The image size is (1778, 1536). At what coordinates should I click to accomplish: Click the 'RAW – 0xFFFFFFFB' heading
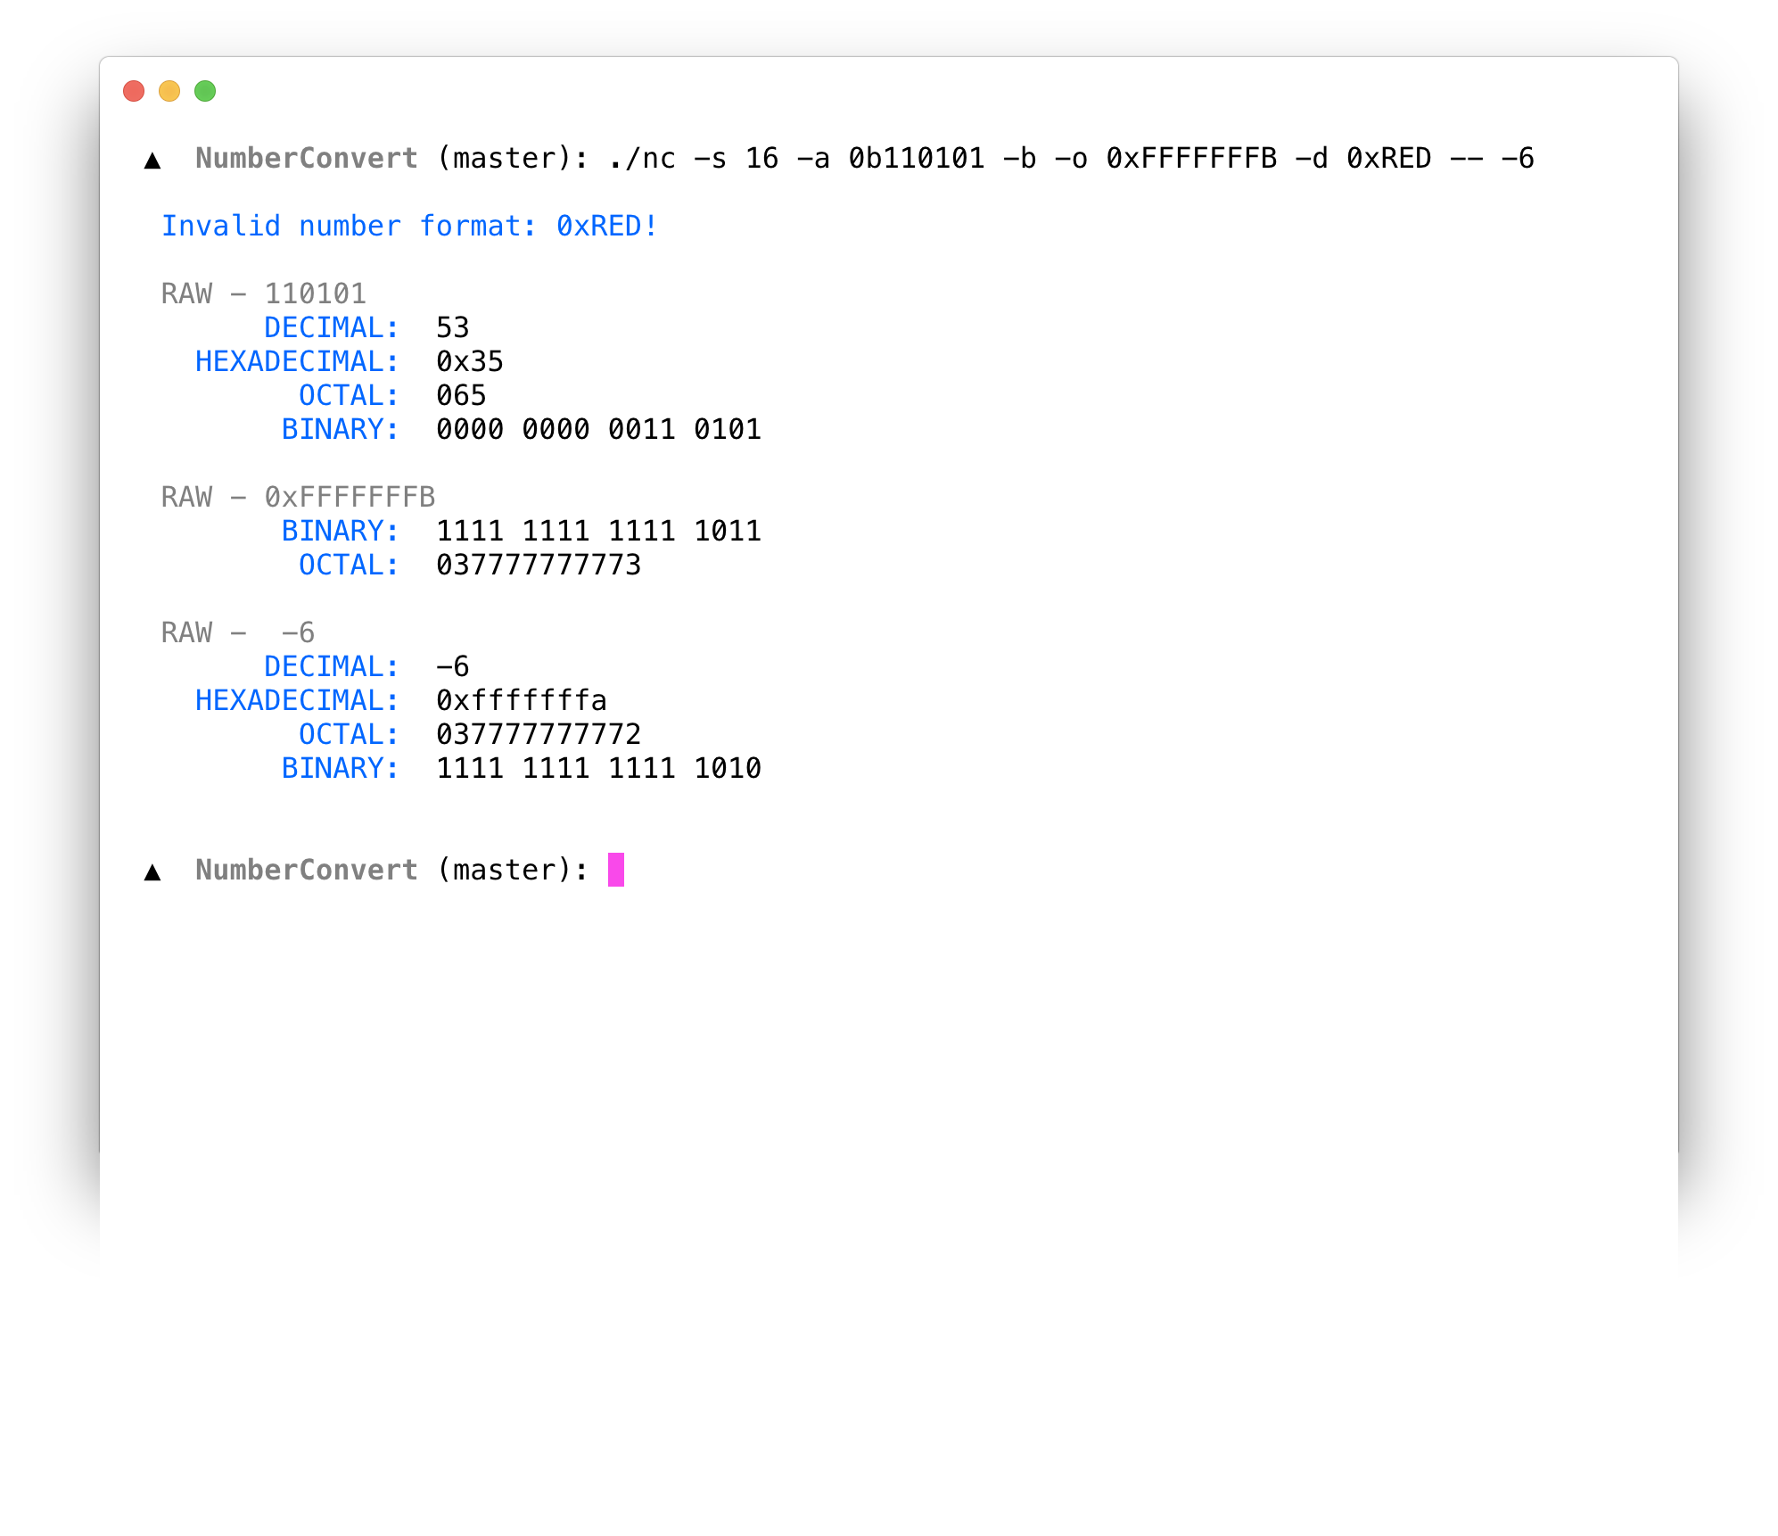click(298, 497)
